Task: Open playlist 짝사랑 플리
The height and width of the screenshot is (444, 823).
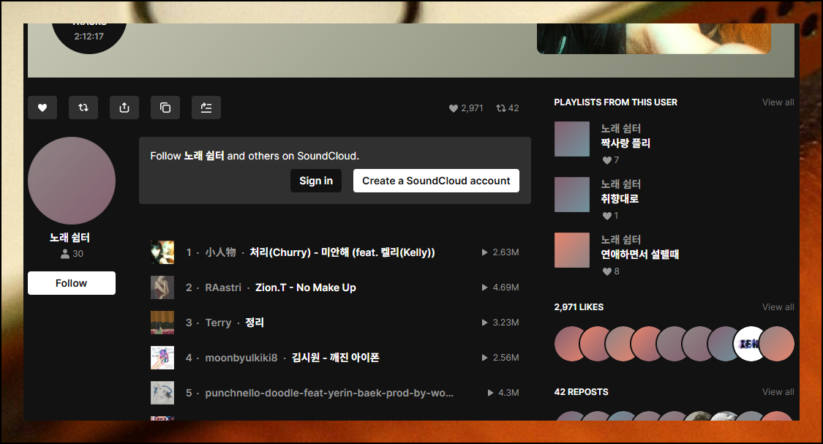Action: point(625,143)
